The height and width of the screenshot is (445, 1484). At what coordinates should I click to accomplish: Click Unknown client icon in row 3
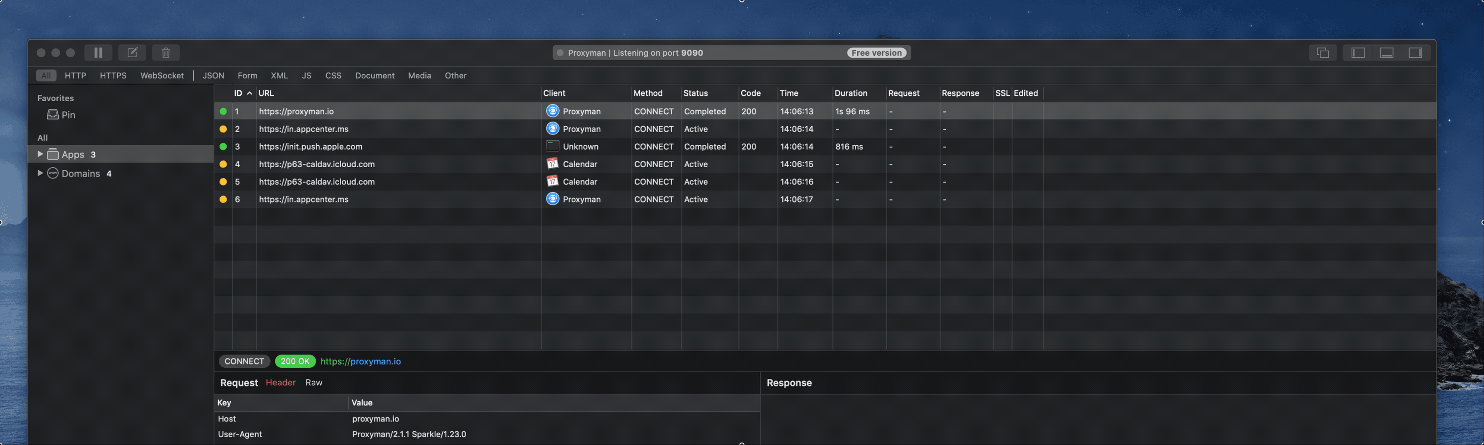click(552, 146)
